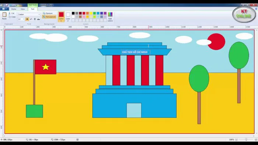Pick the brown palette swatch

pos(80,17)
